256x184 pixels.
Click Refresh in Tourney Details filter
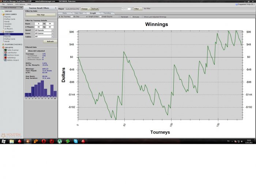pos(50,41)
